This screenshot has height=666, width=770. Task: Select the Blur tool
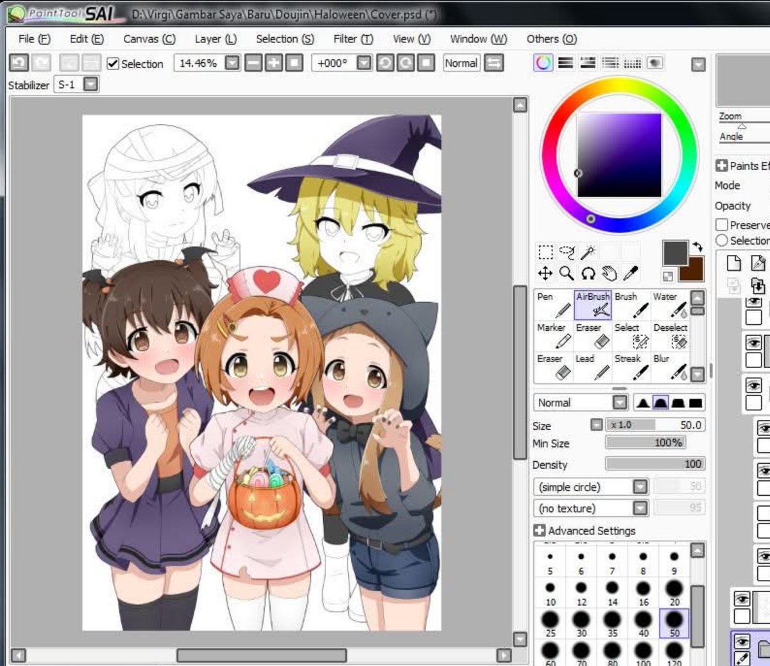point(670,367)
